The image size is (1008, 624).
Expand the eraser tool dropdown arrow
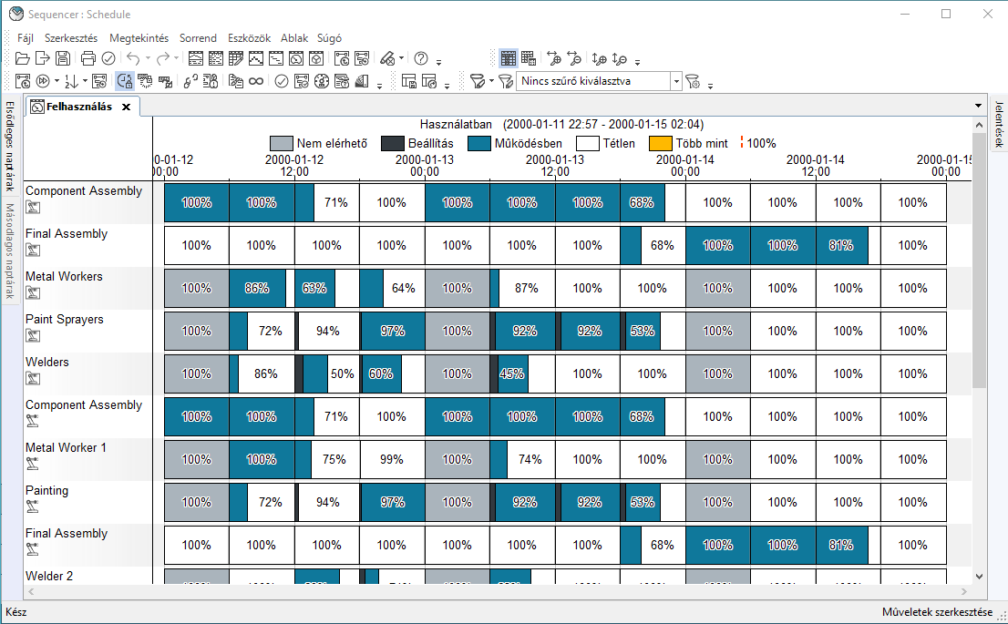coord(402,59)
